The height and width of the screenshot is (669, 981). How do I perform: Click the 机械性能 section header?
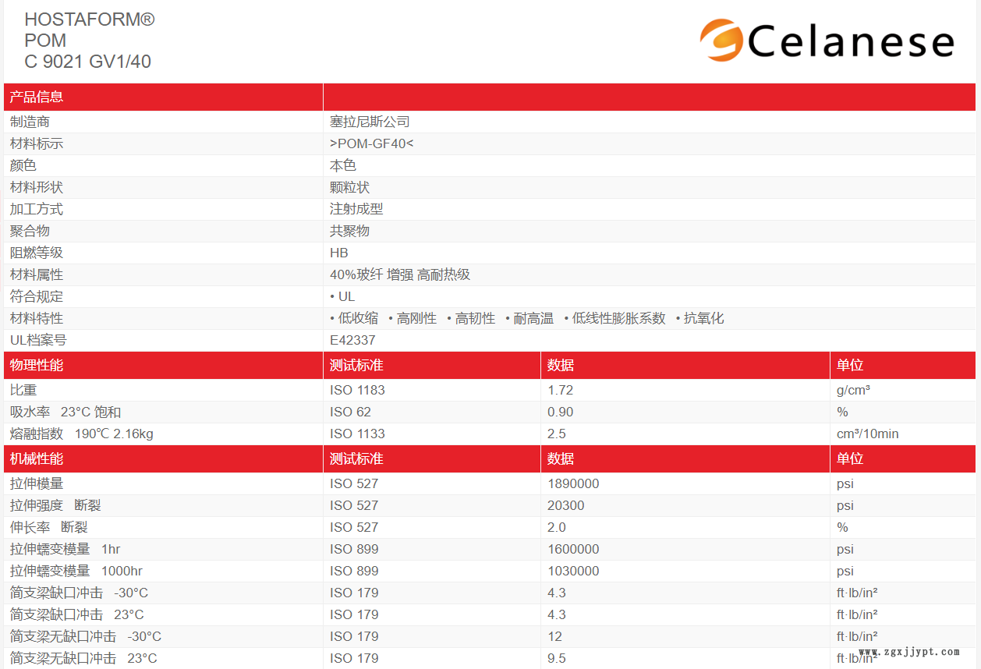click(x=37, y=458)
